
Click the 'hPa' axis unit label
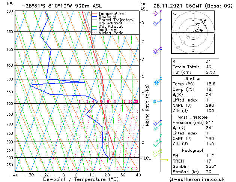11,4
